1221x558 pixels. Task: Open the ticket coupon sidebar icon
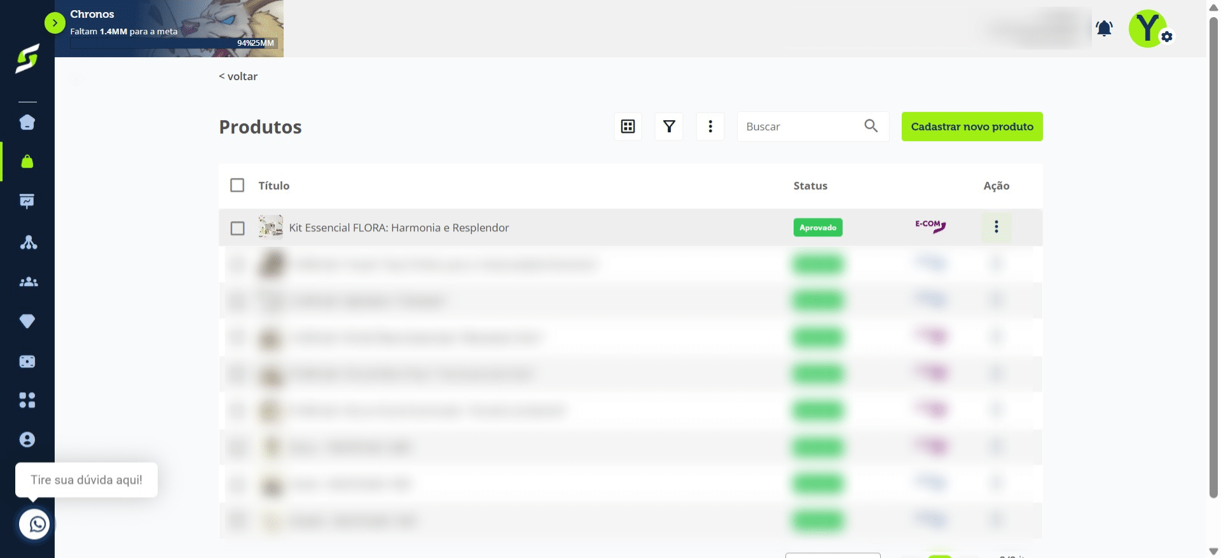[27, 362]
